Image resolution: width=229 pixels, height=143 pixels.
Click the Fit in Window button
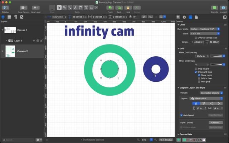click(166, 140)
